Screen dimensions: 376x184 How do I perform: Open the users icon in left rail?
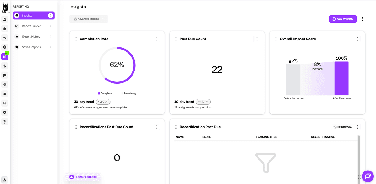[5, 19]
